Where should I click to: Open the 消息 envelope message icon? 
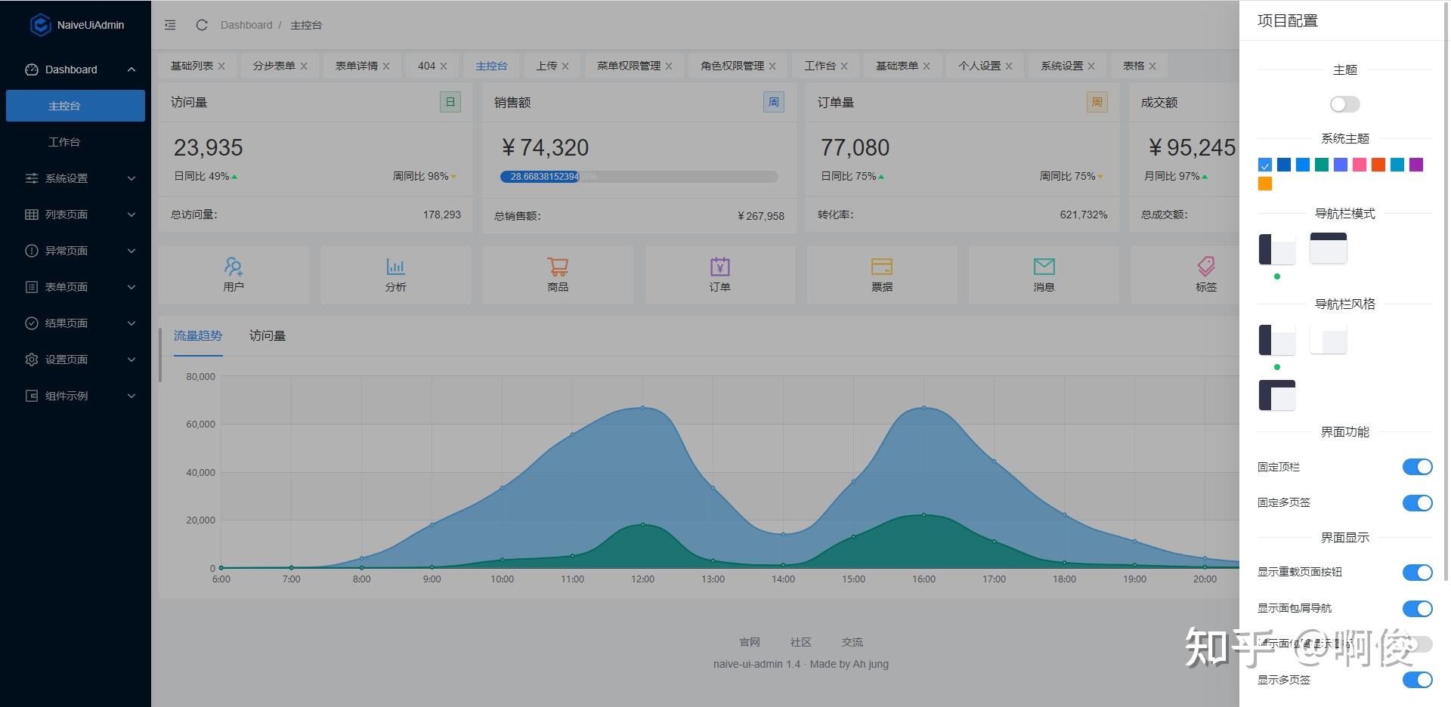pyautogui.click(x=1044, y=266)
